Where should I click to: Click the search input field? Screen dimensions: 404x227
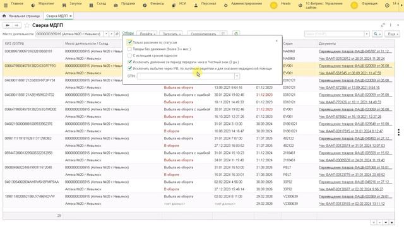pos(334,34)
